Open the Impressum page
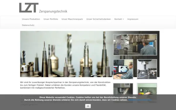The image size is (176, 110). [133, 19]
